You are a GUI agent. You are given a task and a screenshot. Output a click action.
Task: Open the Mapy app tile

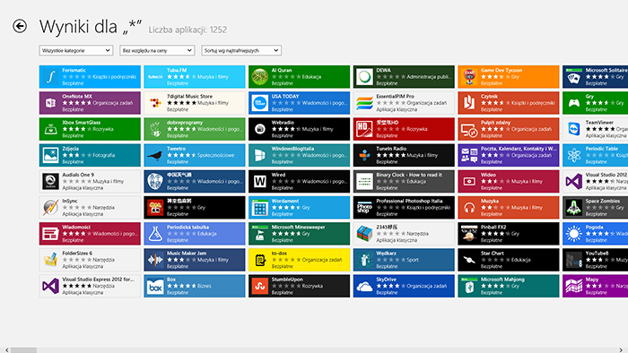pyautogui.click(x=595, y=286)
